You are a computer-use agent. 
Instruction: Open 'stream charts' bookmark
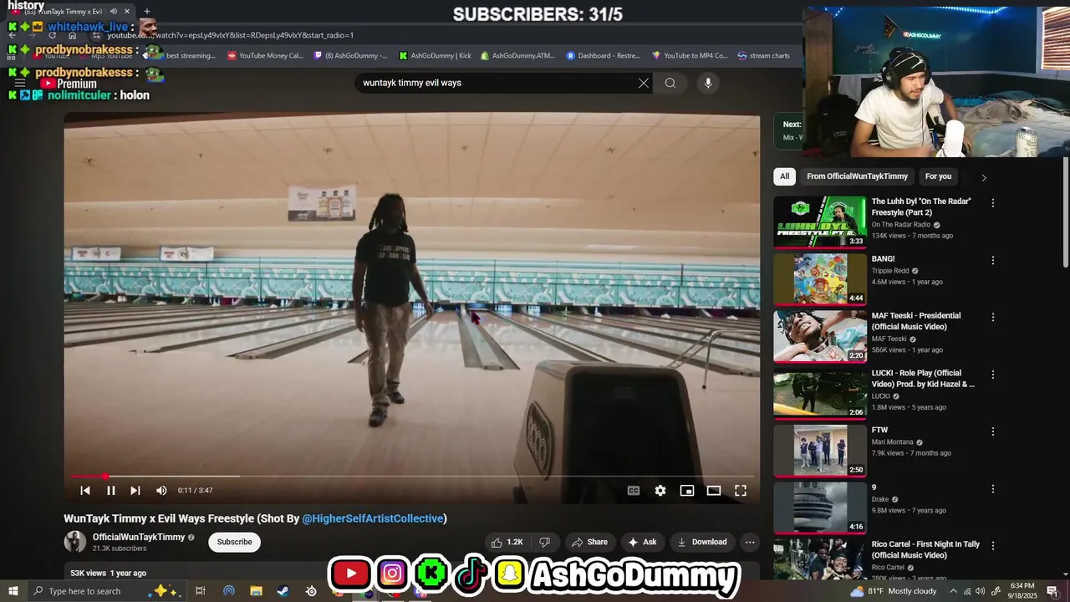[763, 56]
